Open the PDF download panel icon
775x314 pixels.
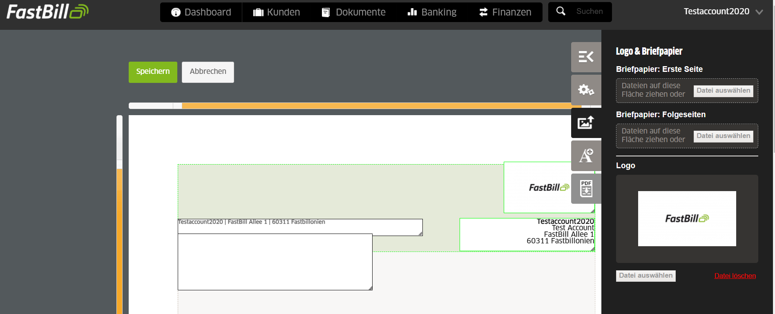586,189
